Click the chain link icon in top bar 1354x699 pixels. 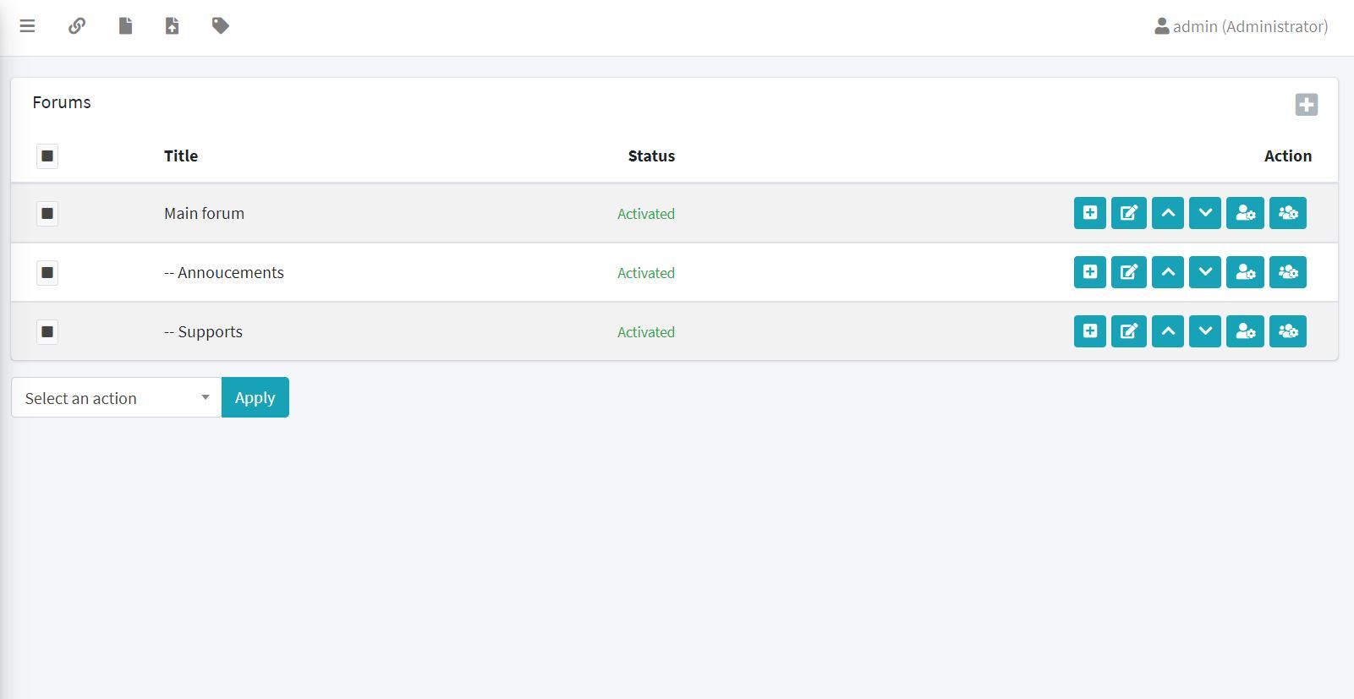coord(77,26)
